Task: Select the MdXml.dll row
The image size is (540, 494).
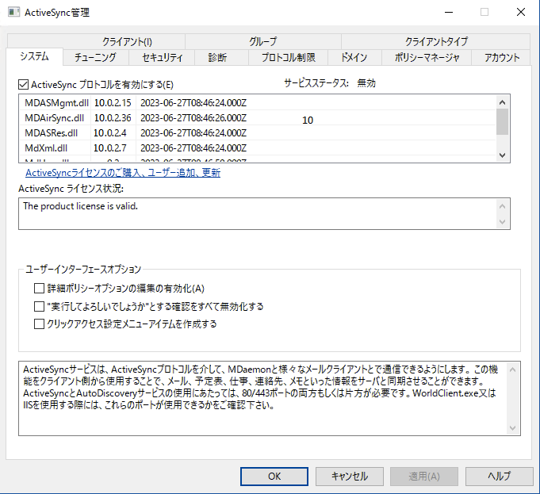Action: [x=258, y=148]
